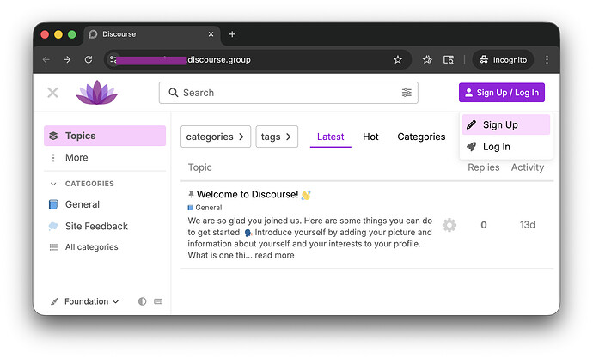Switch to the Categories tab
Viewport: 593px width, 358px height.
[421, 137]
